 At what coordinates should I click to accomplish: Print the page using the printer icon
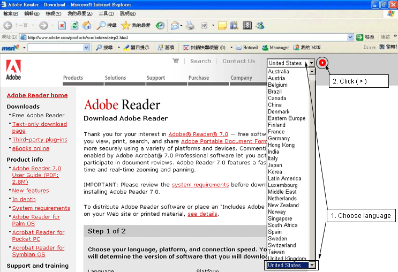click(x=190, y=25)
